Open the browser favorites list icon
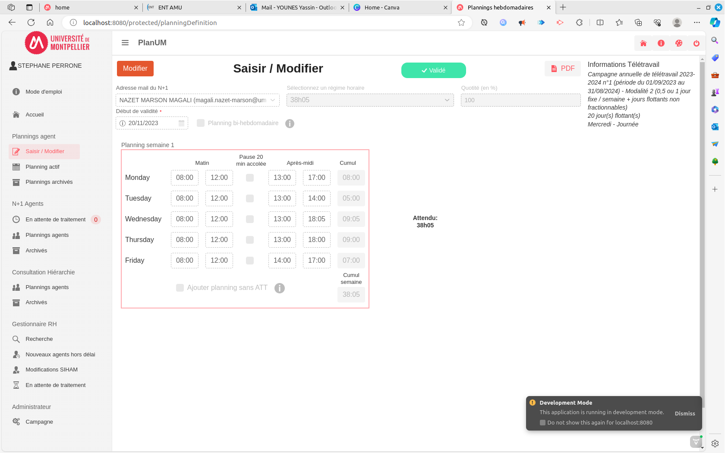The height and width of the screenshot is (453, 725). pos(619,22)
